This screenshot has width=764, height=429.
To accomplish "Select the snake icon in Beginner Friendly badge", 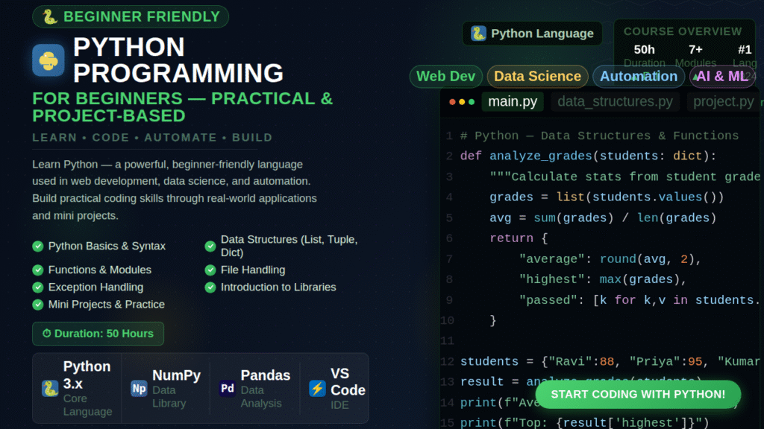I will (x=47, y=16).
